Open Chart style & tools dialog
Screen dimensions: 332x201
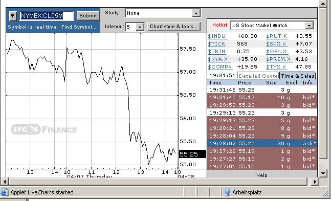tap(173, 27)
